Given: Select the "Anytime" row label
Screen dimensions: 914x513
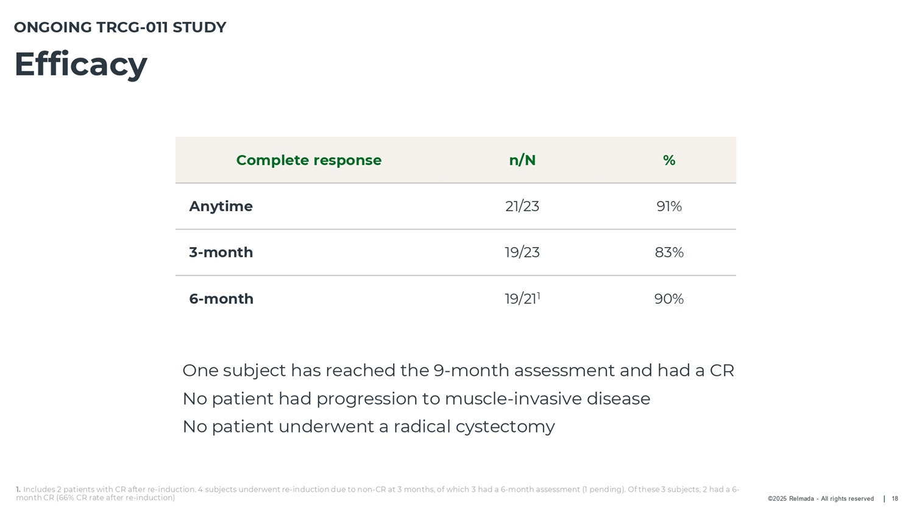Looking at the screenshot, I should (221, 206).
